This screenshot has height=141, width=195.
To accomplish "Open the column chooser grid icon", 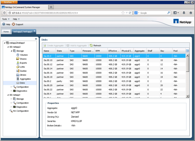I will pos(187,51).
